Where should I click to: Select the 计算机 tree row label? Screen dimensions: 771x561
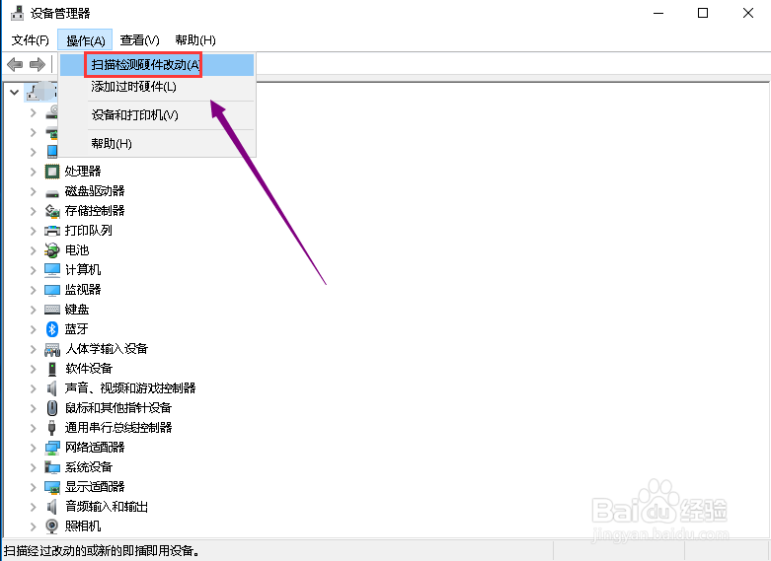tap(83, 270)
